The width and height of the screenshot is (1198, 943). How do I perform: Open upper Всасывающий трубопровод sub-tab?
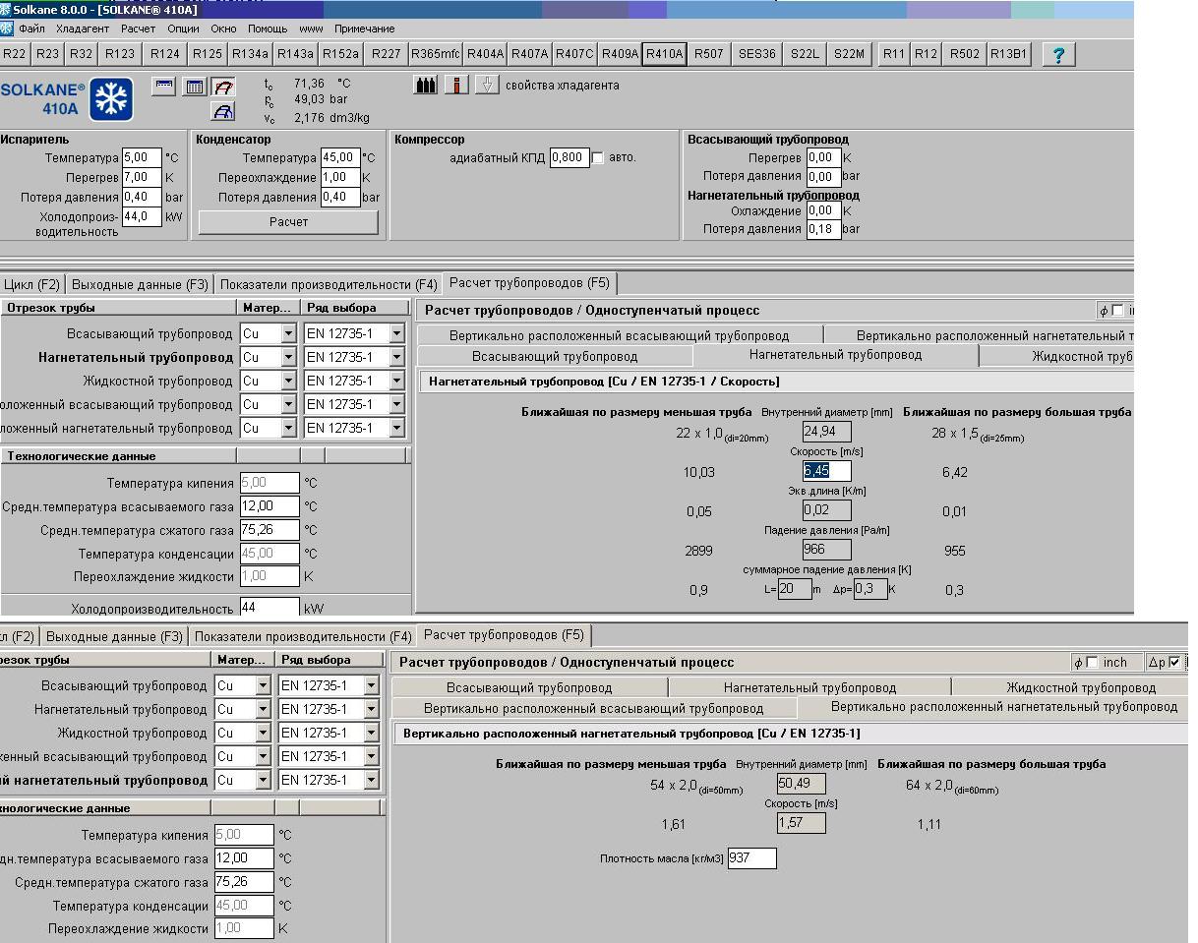pyautogui.click(x=555, y=356)
